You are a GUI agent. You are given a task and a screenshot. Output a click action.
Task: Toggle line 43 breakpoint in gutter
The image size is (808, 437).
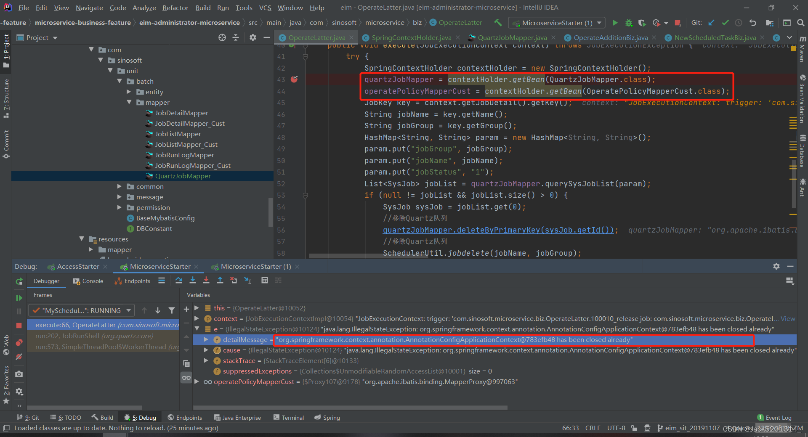(x=294, y=79)
